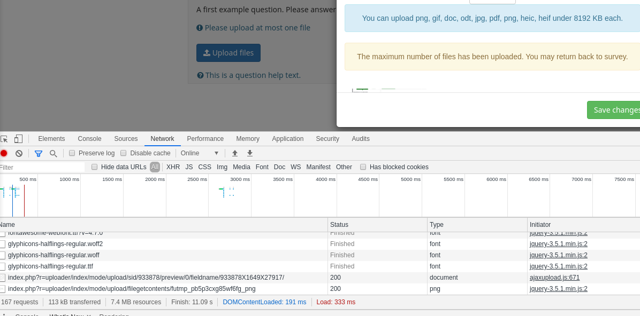Filter requests by XHR type
640x316 pixels.
pyautogui.click(x=173, y=167)
